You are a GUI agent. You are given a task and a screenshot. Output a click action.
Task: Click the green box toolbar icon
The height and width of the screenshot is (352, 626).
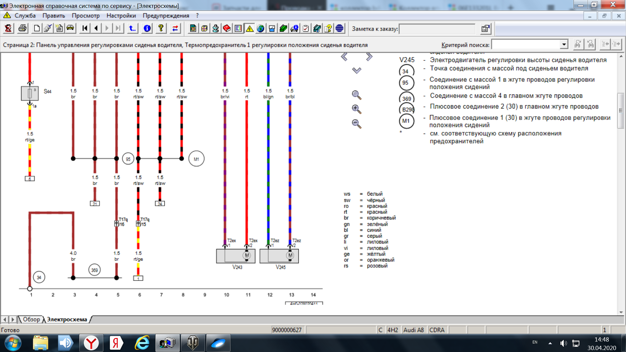(x=283, y=29)
